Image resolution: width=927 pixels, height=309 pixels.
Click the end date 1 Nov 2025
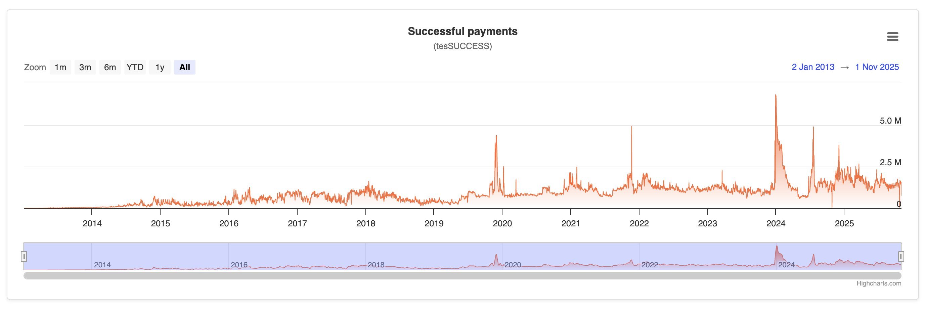coord(877,67)
